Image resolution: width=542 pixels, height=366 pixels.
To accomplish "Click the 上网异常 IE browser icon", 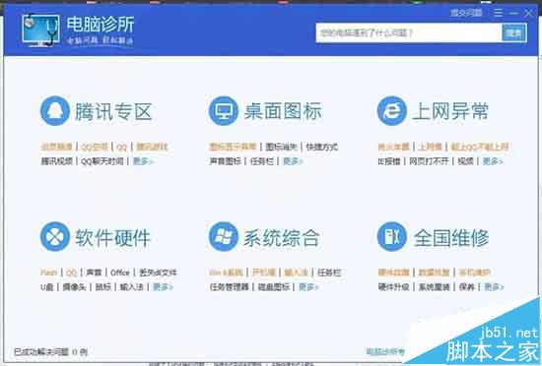I will pyautogui.click(x=391, y=111).
